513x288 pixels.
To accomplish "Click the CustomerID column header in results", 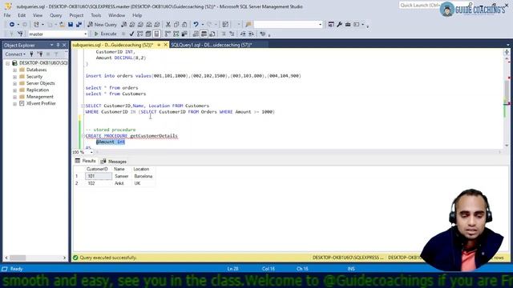I will [97, 169].
